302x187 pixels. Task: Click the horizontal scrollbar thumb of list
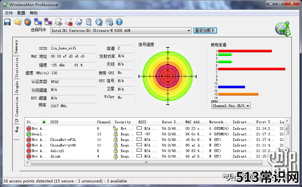(146, 162)
